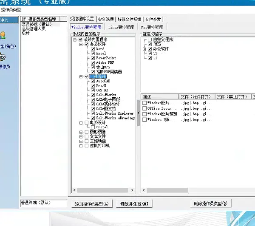Collapse the 工程设计 tree node
Image resolution: width=255 pixels, height=226 pixels.
[81, 76]
